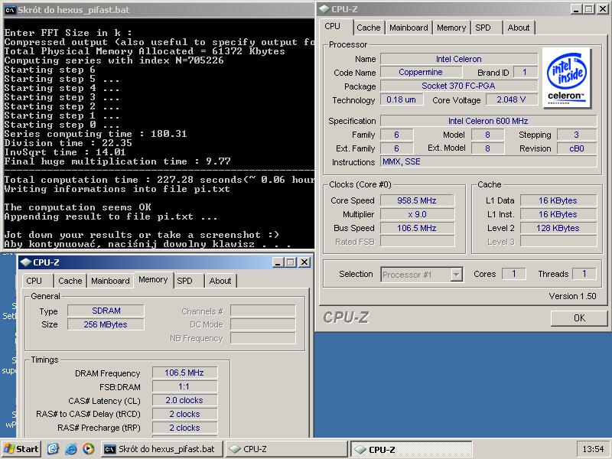The image size is (612, 459).
Task: Click the Stepping value 3
Action: pos(577,135)
